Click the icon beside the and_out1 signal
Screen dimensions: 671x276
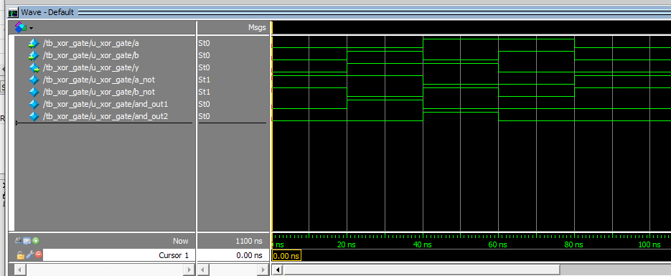(34, 104)
